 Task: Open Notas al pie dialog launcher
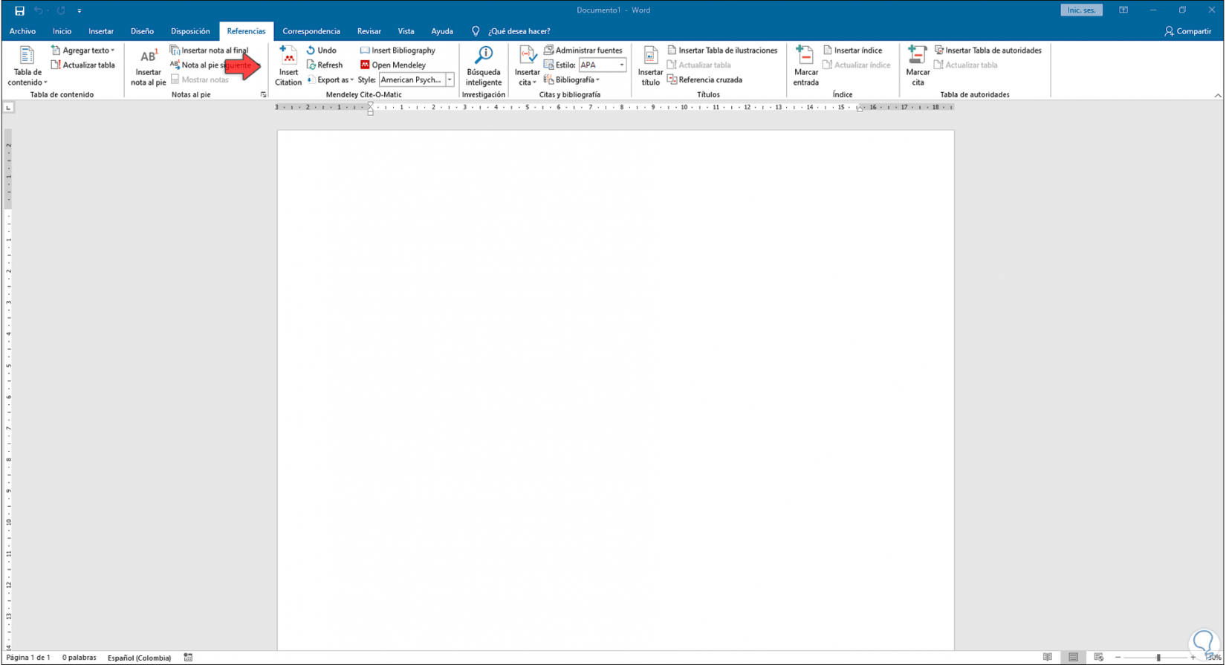[x=263, y=94]
